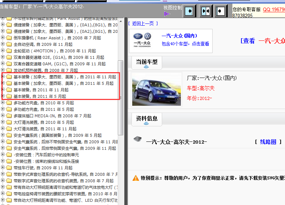Click folder icon for 带挂车行驶 entry
Image resolution: width=285 pixels, height=205 pixels.
(9, 168)
